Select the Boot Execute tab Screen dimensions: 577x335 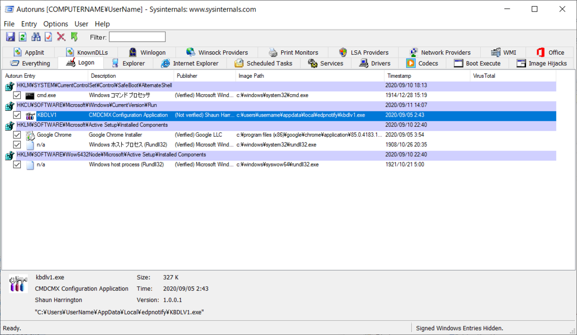pos(477,63)
